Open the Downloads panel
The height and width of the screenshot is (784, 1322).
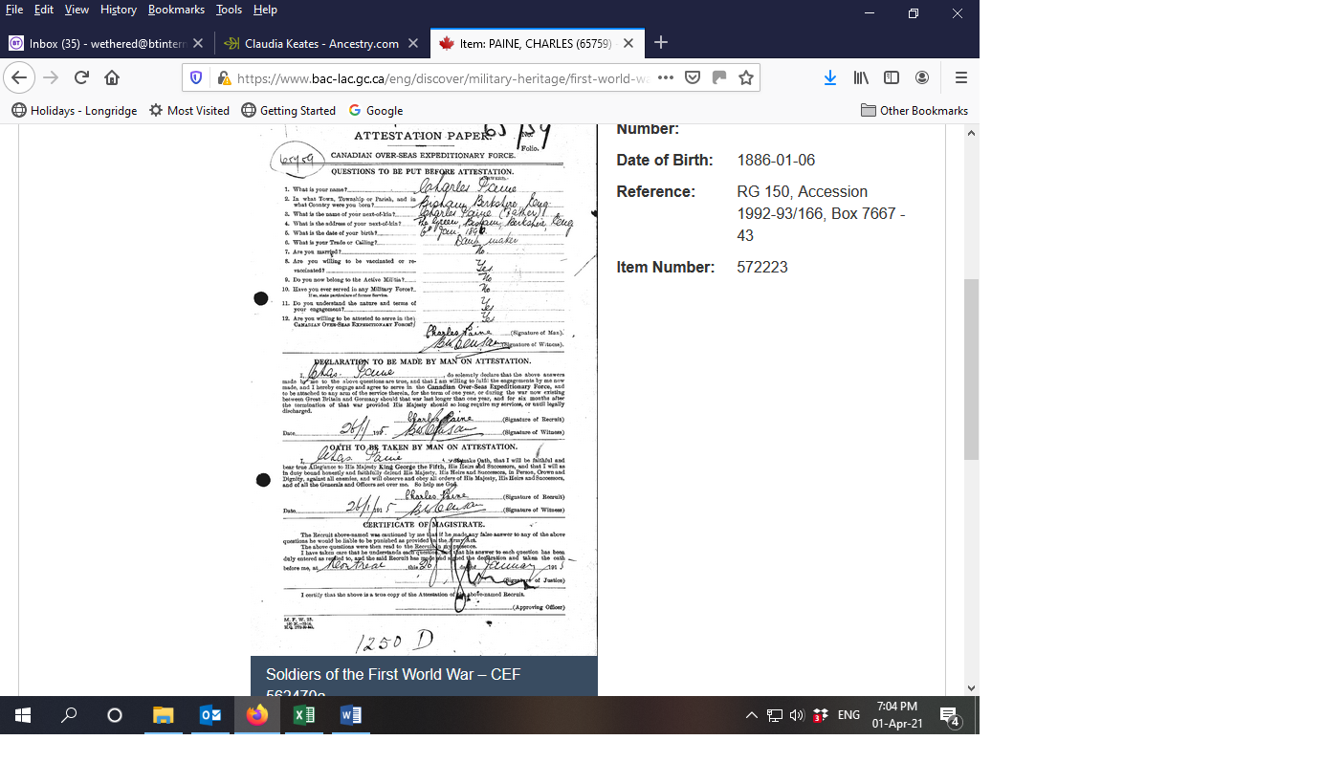click(830, 77)
